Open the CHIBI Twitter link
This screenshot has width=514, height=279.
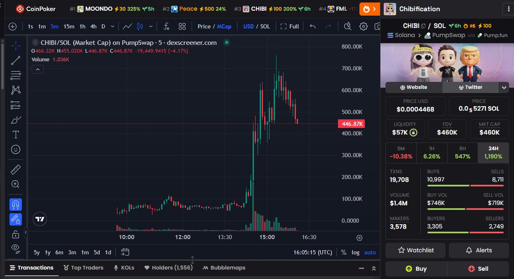tap(470, 87)
